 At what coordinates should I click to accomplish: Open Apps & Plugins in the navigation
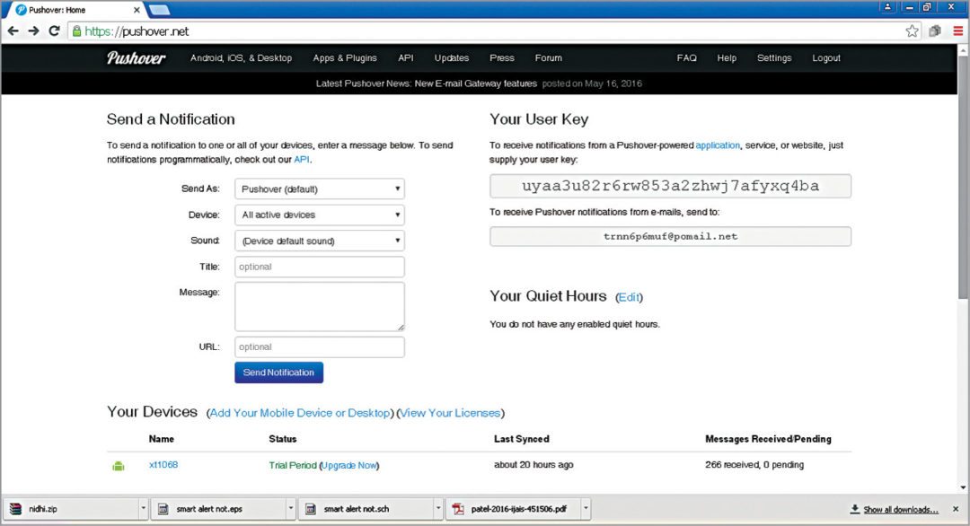[345, 58]
